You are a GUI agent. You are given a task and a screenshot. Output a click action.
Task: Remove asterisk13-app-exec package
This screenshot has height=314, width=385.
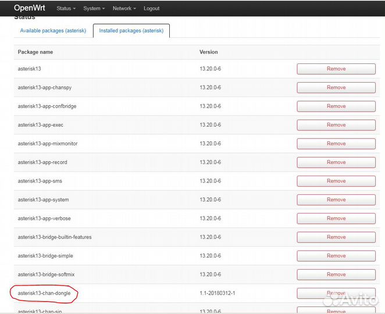(336, 124)
